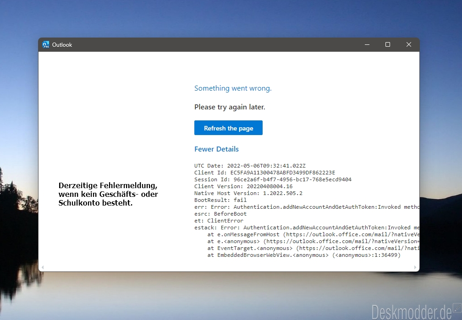
Task: Click the 'at EmbeddedBrowserWebView.<anonymous>' stack line
Action: [x=304, y=255]
